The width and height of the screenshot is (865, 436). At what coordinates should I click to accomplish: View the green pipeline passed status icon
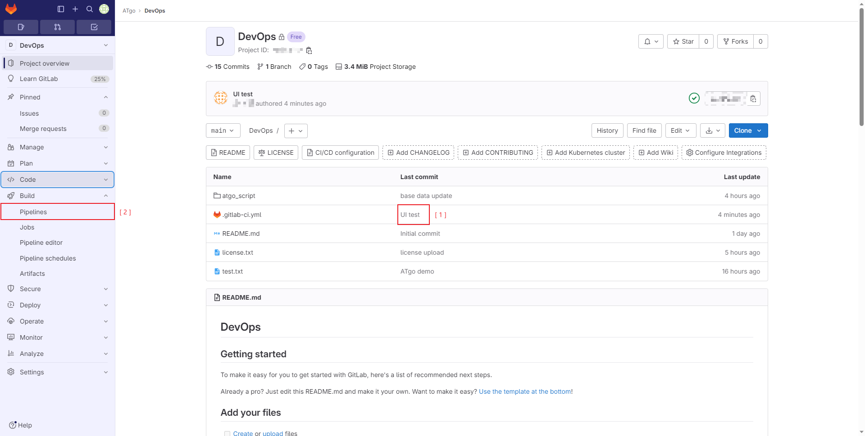pyautogui.click(x=694, y=98)
